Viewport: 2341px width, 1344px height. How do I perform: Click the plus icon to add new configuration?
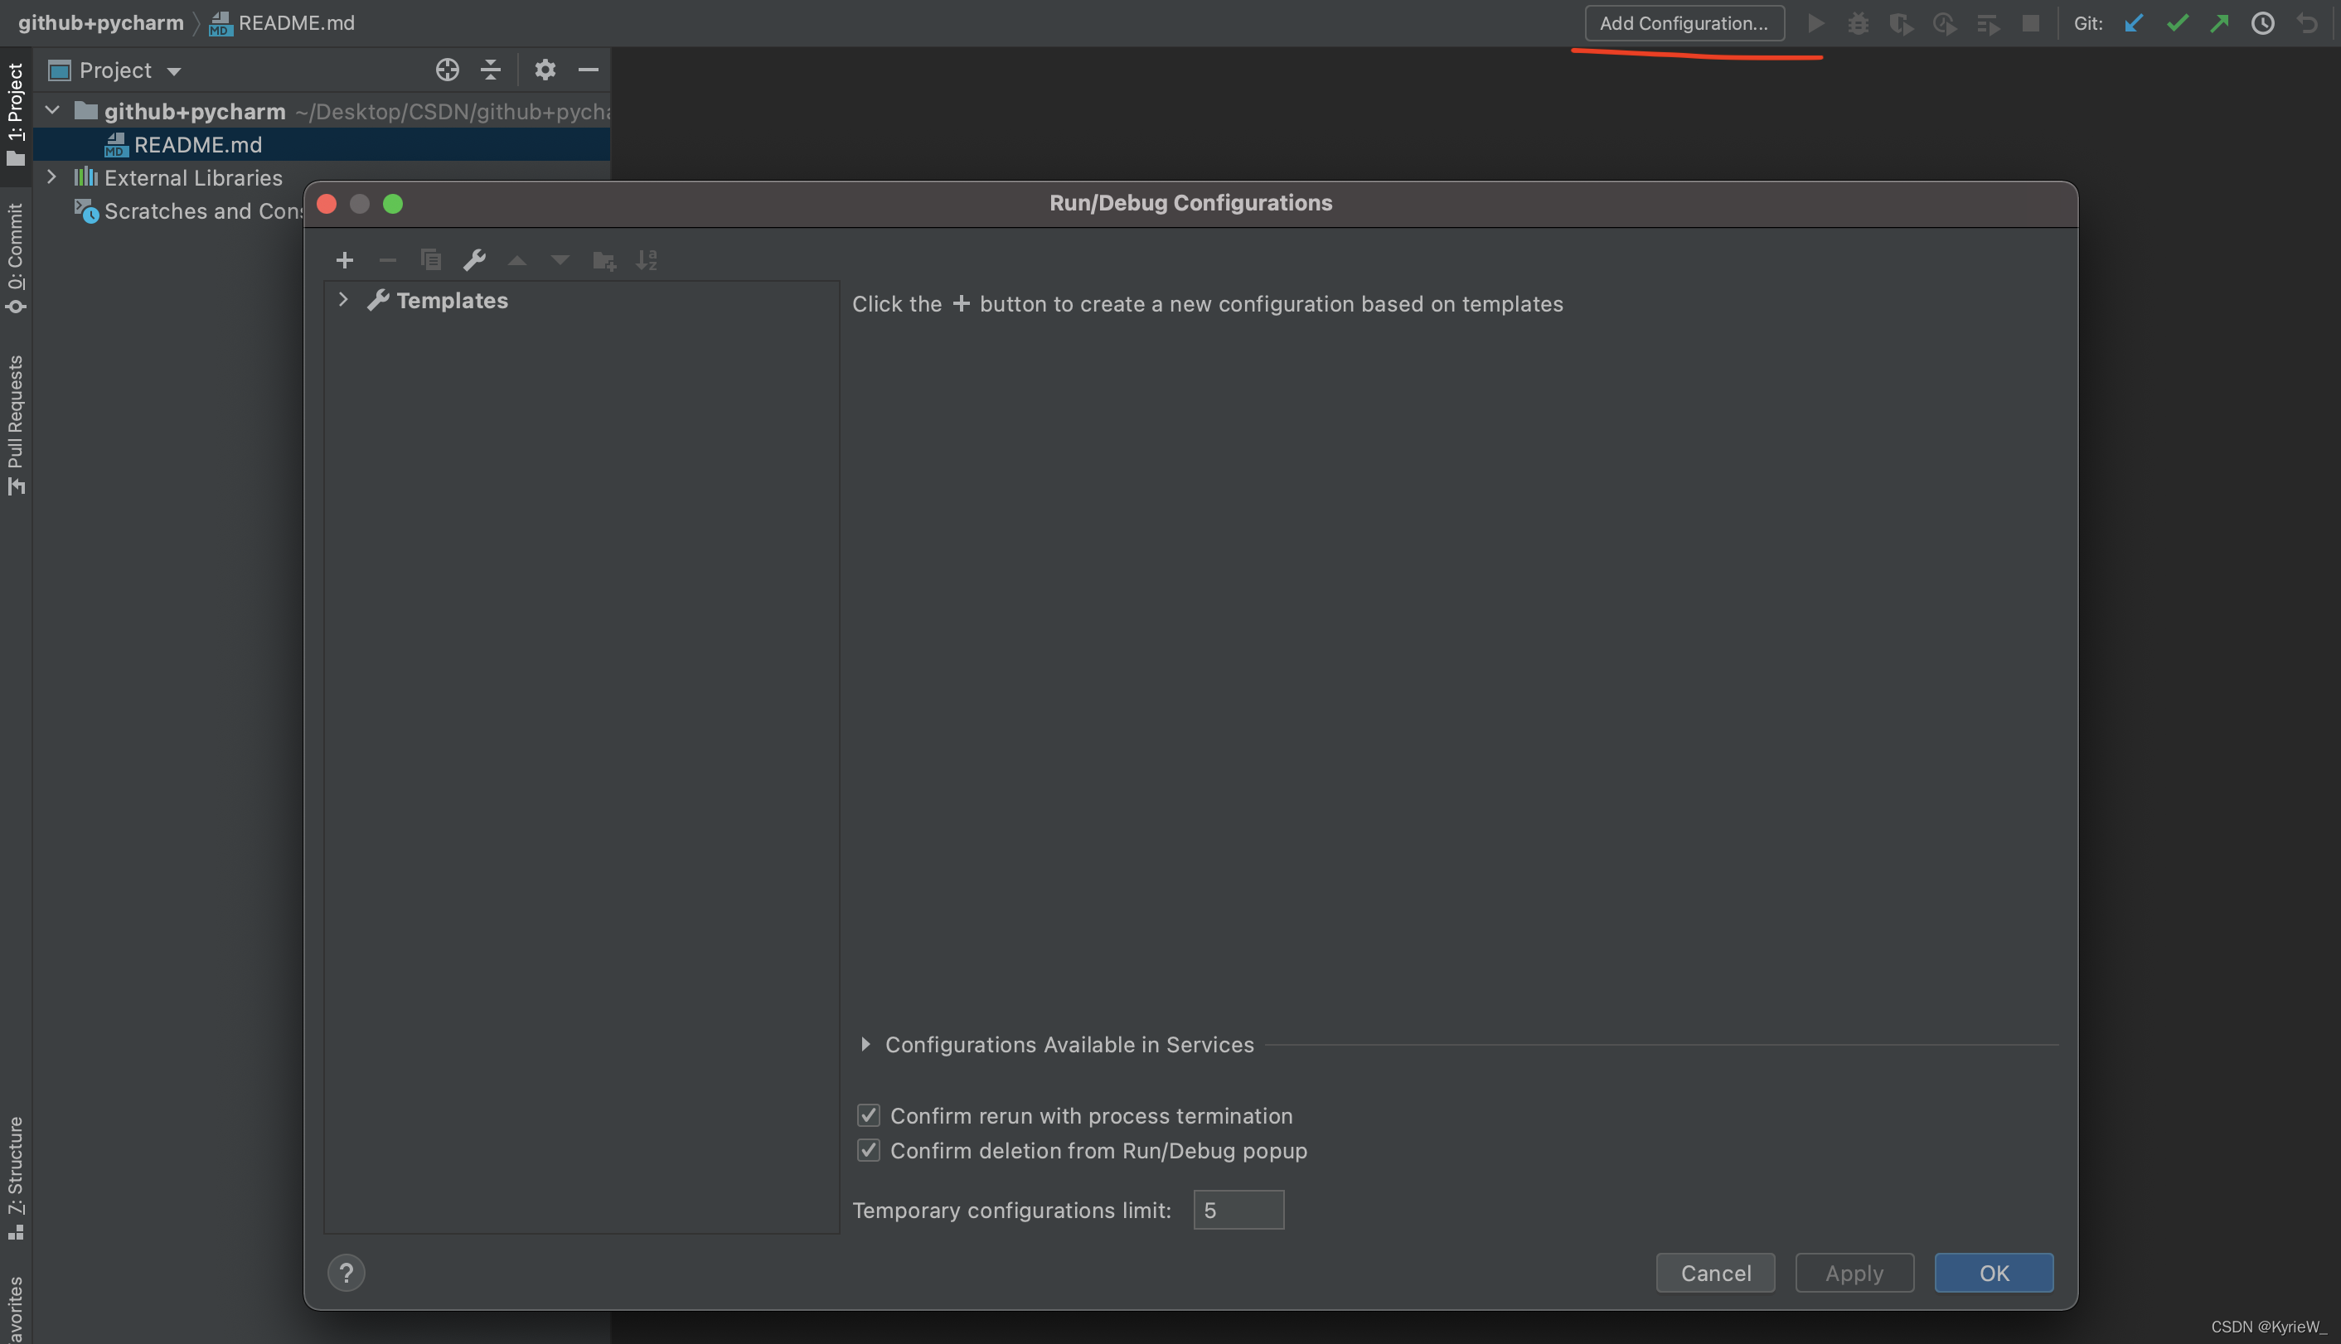(345, 260)
